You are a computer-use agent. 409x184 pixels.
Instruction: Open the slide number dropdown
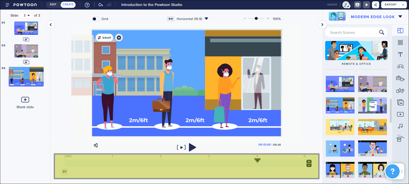(26, 15)
